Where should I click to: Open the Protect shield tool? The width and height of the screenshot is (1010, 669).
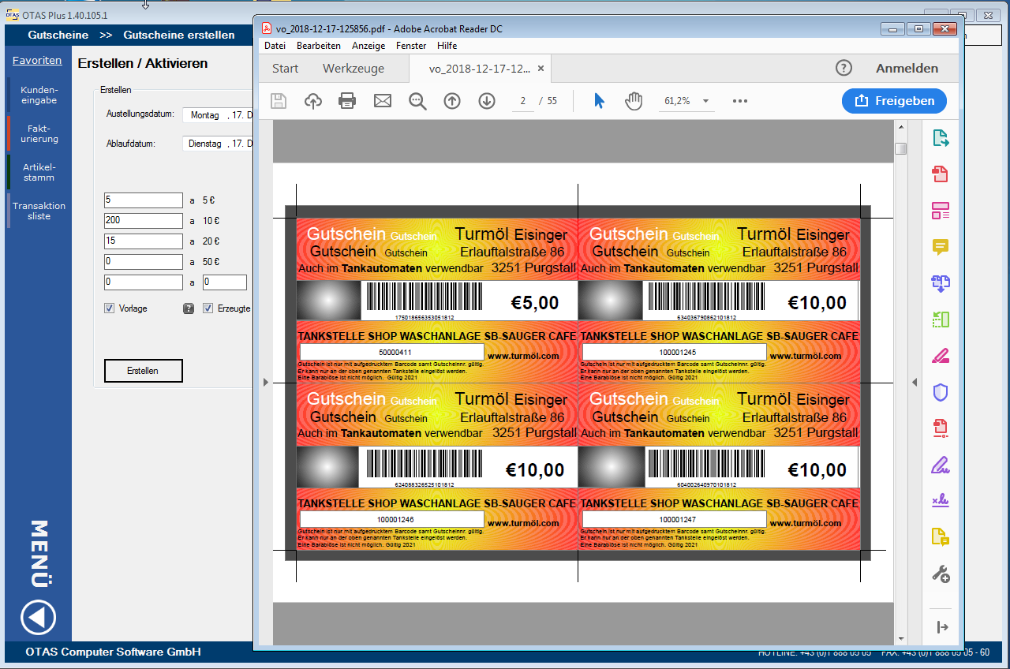[941, 392]
